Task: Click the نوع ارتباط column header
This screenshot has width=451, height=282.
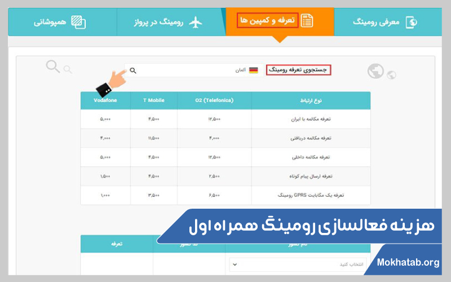Action: [311, 100]
